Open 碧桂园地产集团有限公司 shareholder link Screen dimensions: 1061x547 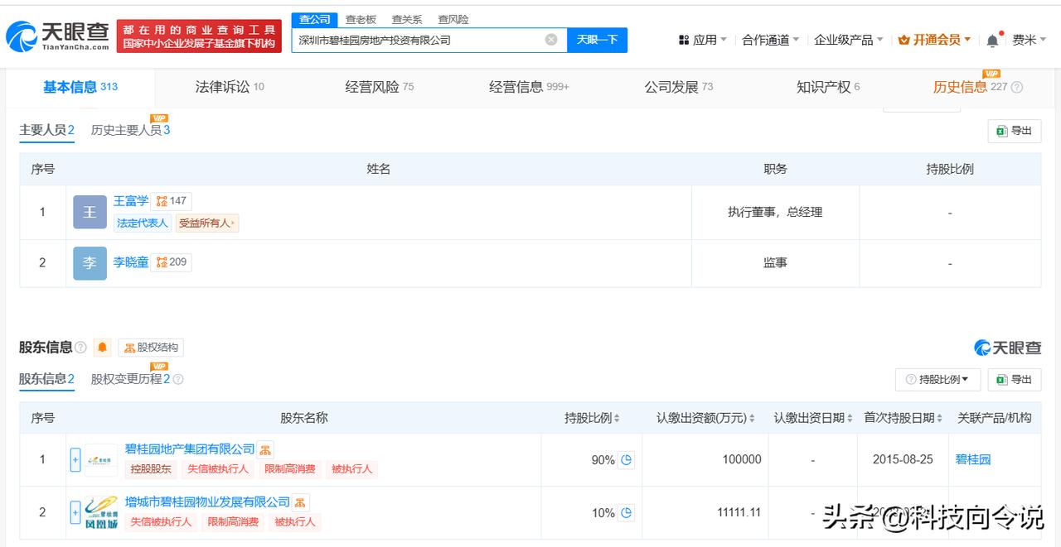(x=190, y=449)
